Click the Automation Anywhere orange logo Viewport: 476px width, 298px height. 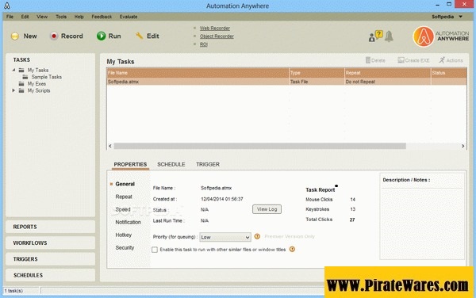tap(423, 36)
